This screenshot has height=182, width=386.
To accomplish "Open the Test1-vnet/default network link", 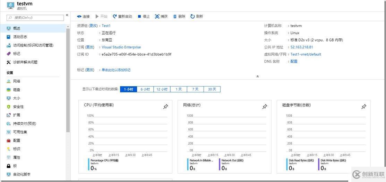I will coord(306,54).
